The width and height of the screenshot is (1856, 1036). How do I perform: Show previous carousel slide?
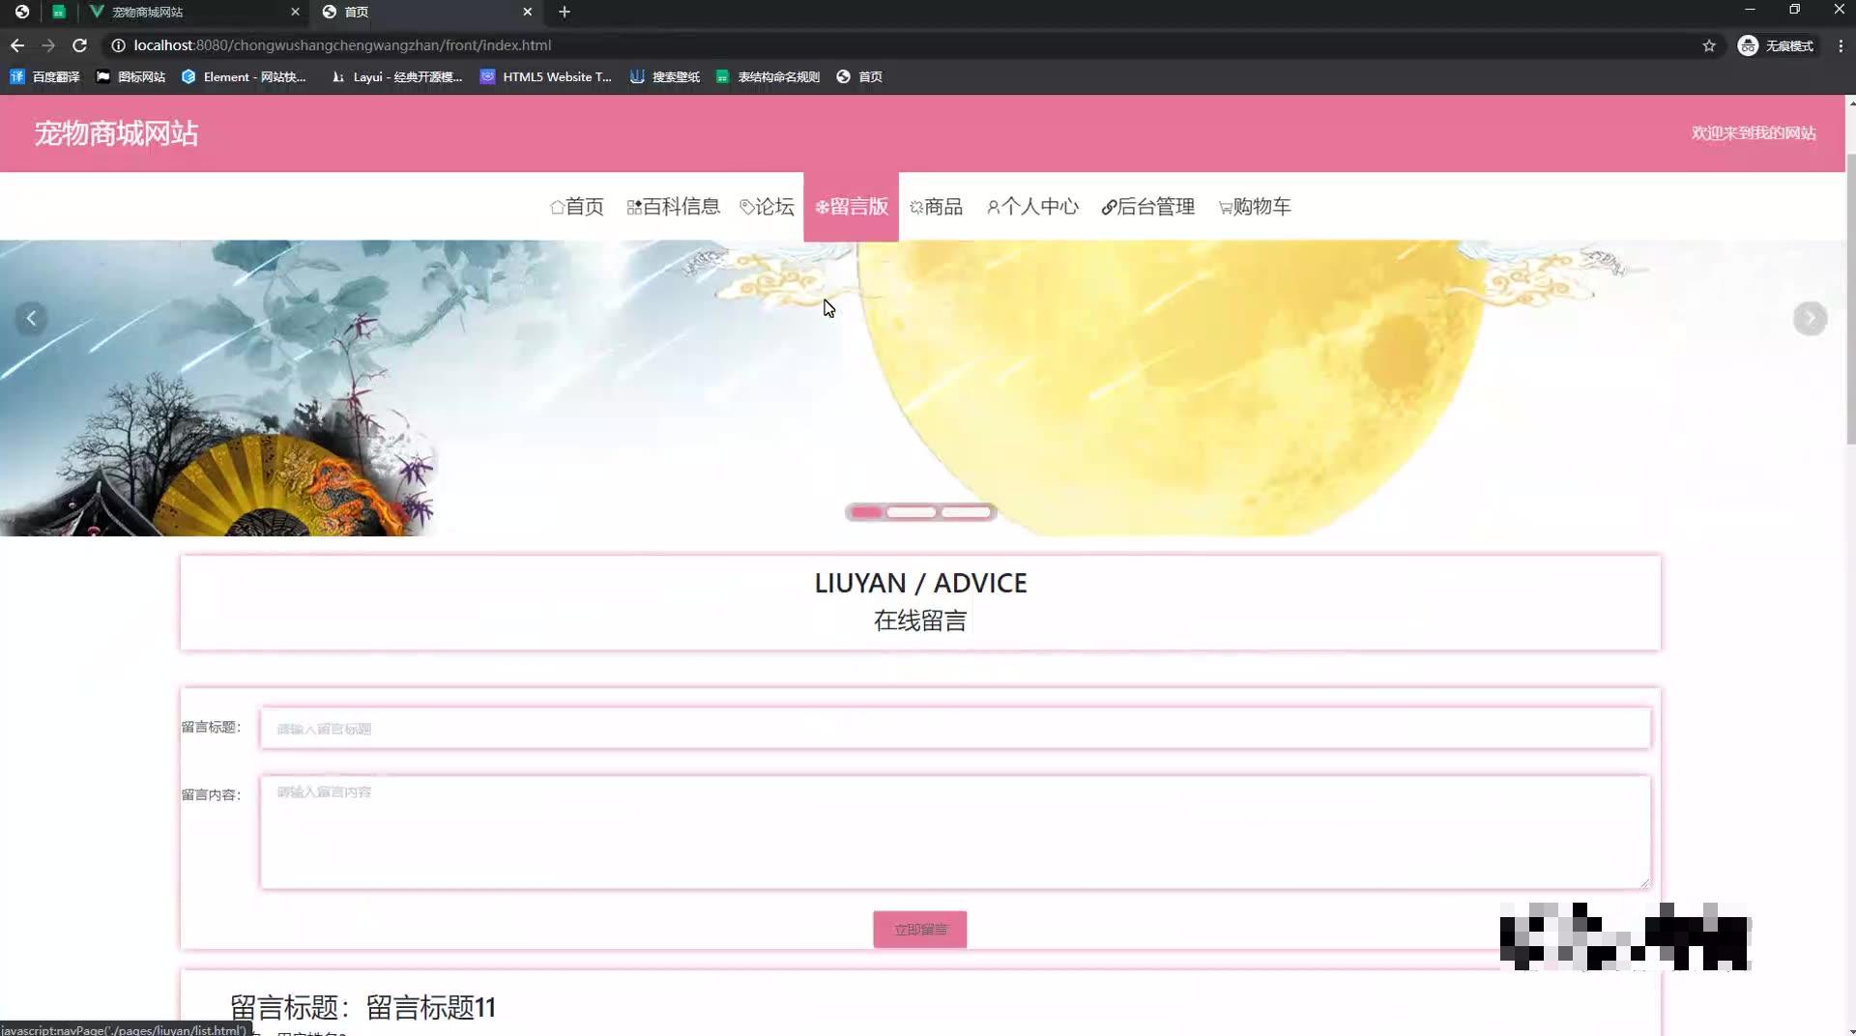[31, 318]
